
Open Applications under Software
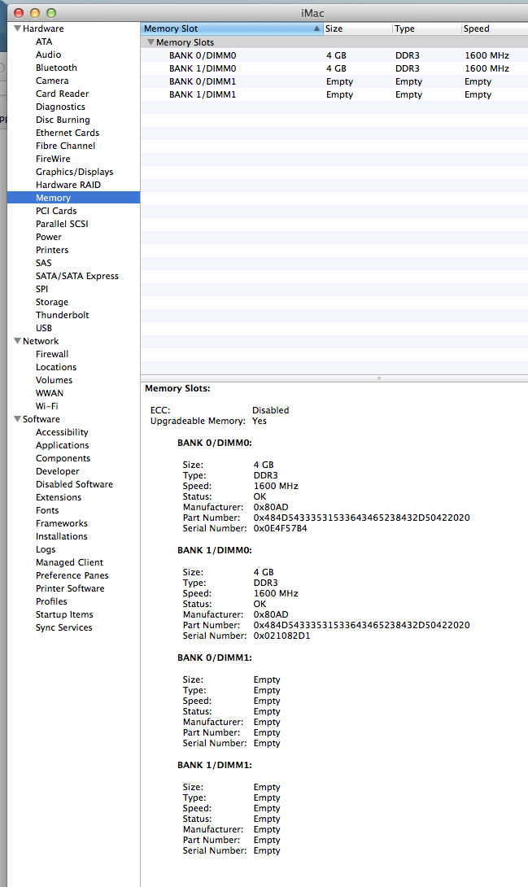[62, 444]
